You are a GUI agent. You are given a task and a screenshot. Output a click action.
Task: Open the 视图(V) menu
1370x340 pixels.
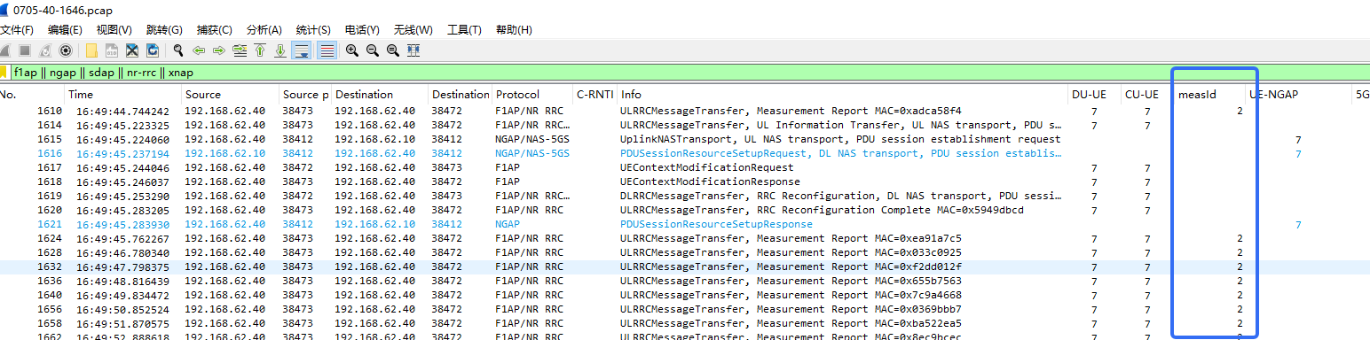tap(114, 30)
